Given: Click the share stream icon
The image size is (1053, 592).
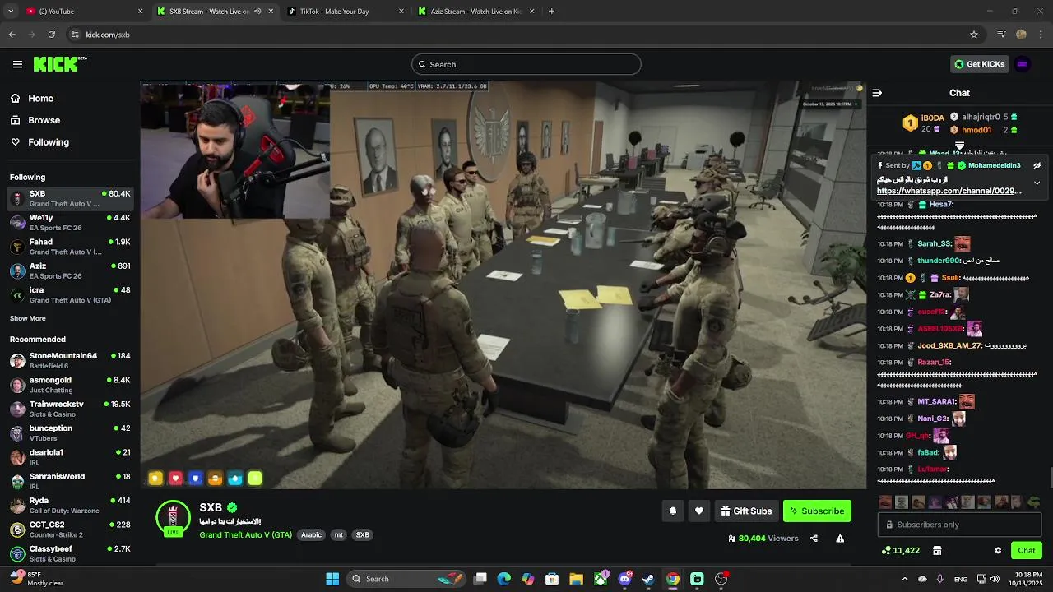Looking at the screenshot, I should point(814,539).
